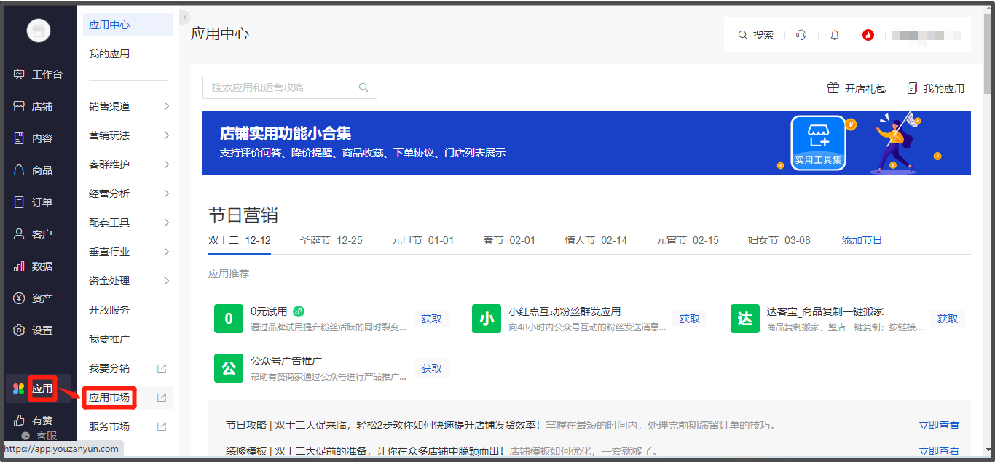This screenshot has height=462, width=995.
Task: Switch to the 圣诞节 holiday tab
Action: (331, 240)
